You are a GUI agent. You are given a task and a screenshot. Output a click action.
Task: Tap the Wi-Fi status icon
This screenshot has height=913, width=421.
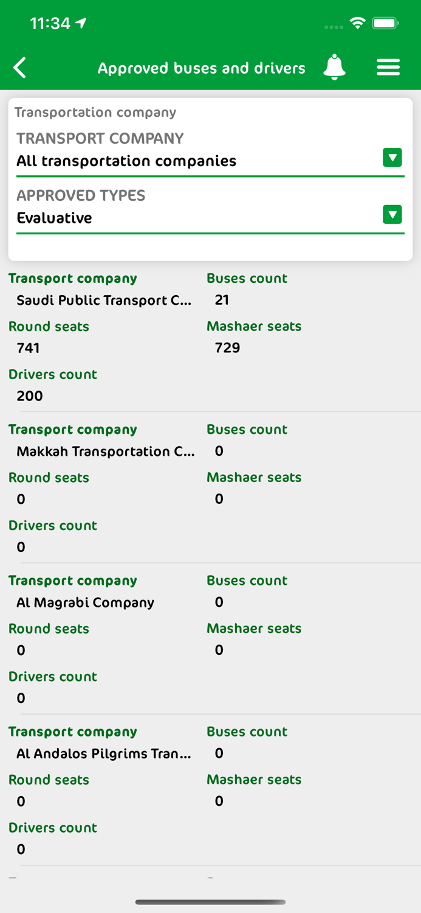click(x=357, y=24)
